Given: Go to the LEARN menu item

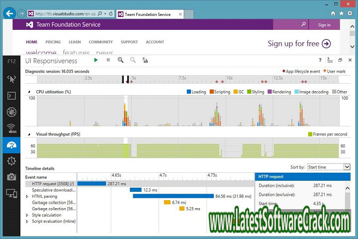Looking at the screenshot, I should [75, 42].
